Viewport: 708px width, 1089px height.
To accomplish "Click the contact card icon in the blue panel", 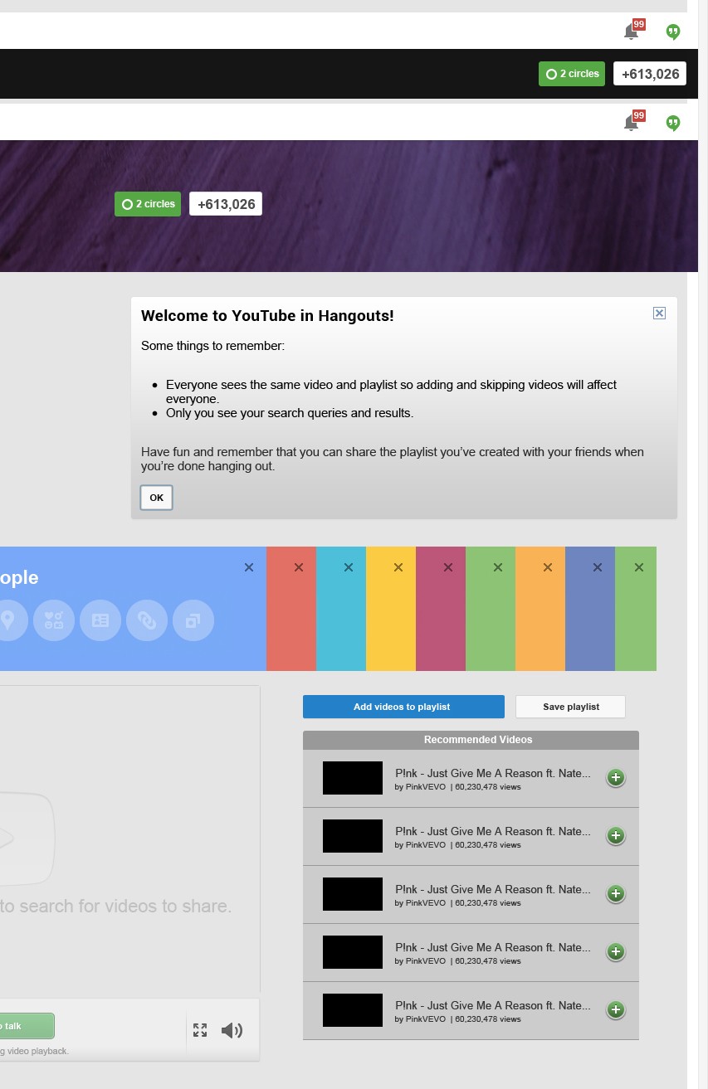I will [x=100, y=620].
